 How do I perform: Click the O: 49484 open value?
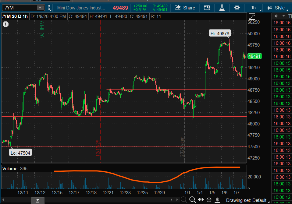tap(78, 16)
